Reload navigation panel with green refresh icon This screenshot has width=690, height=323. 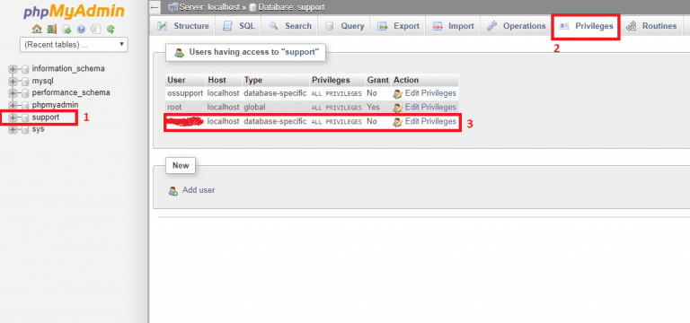(111, 30)
